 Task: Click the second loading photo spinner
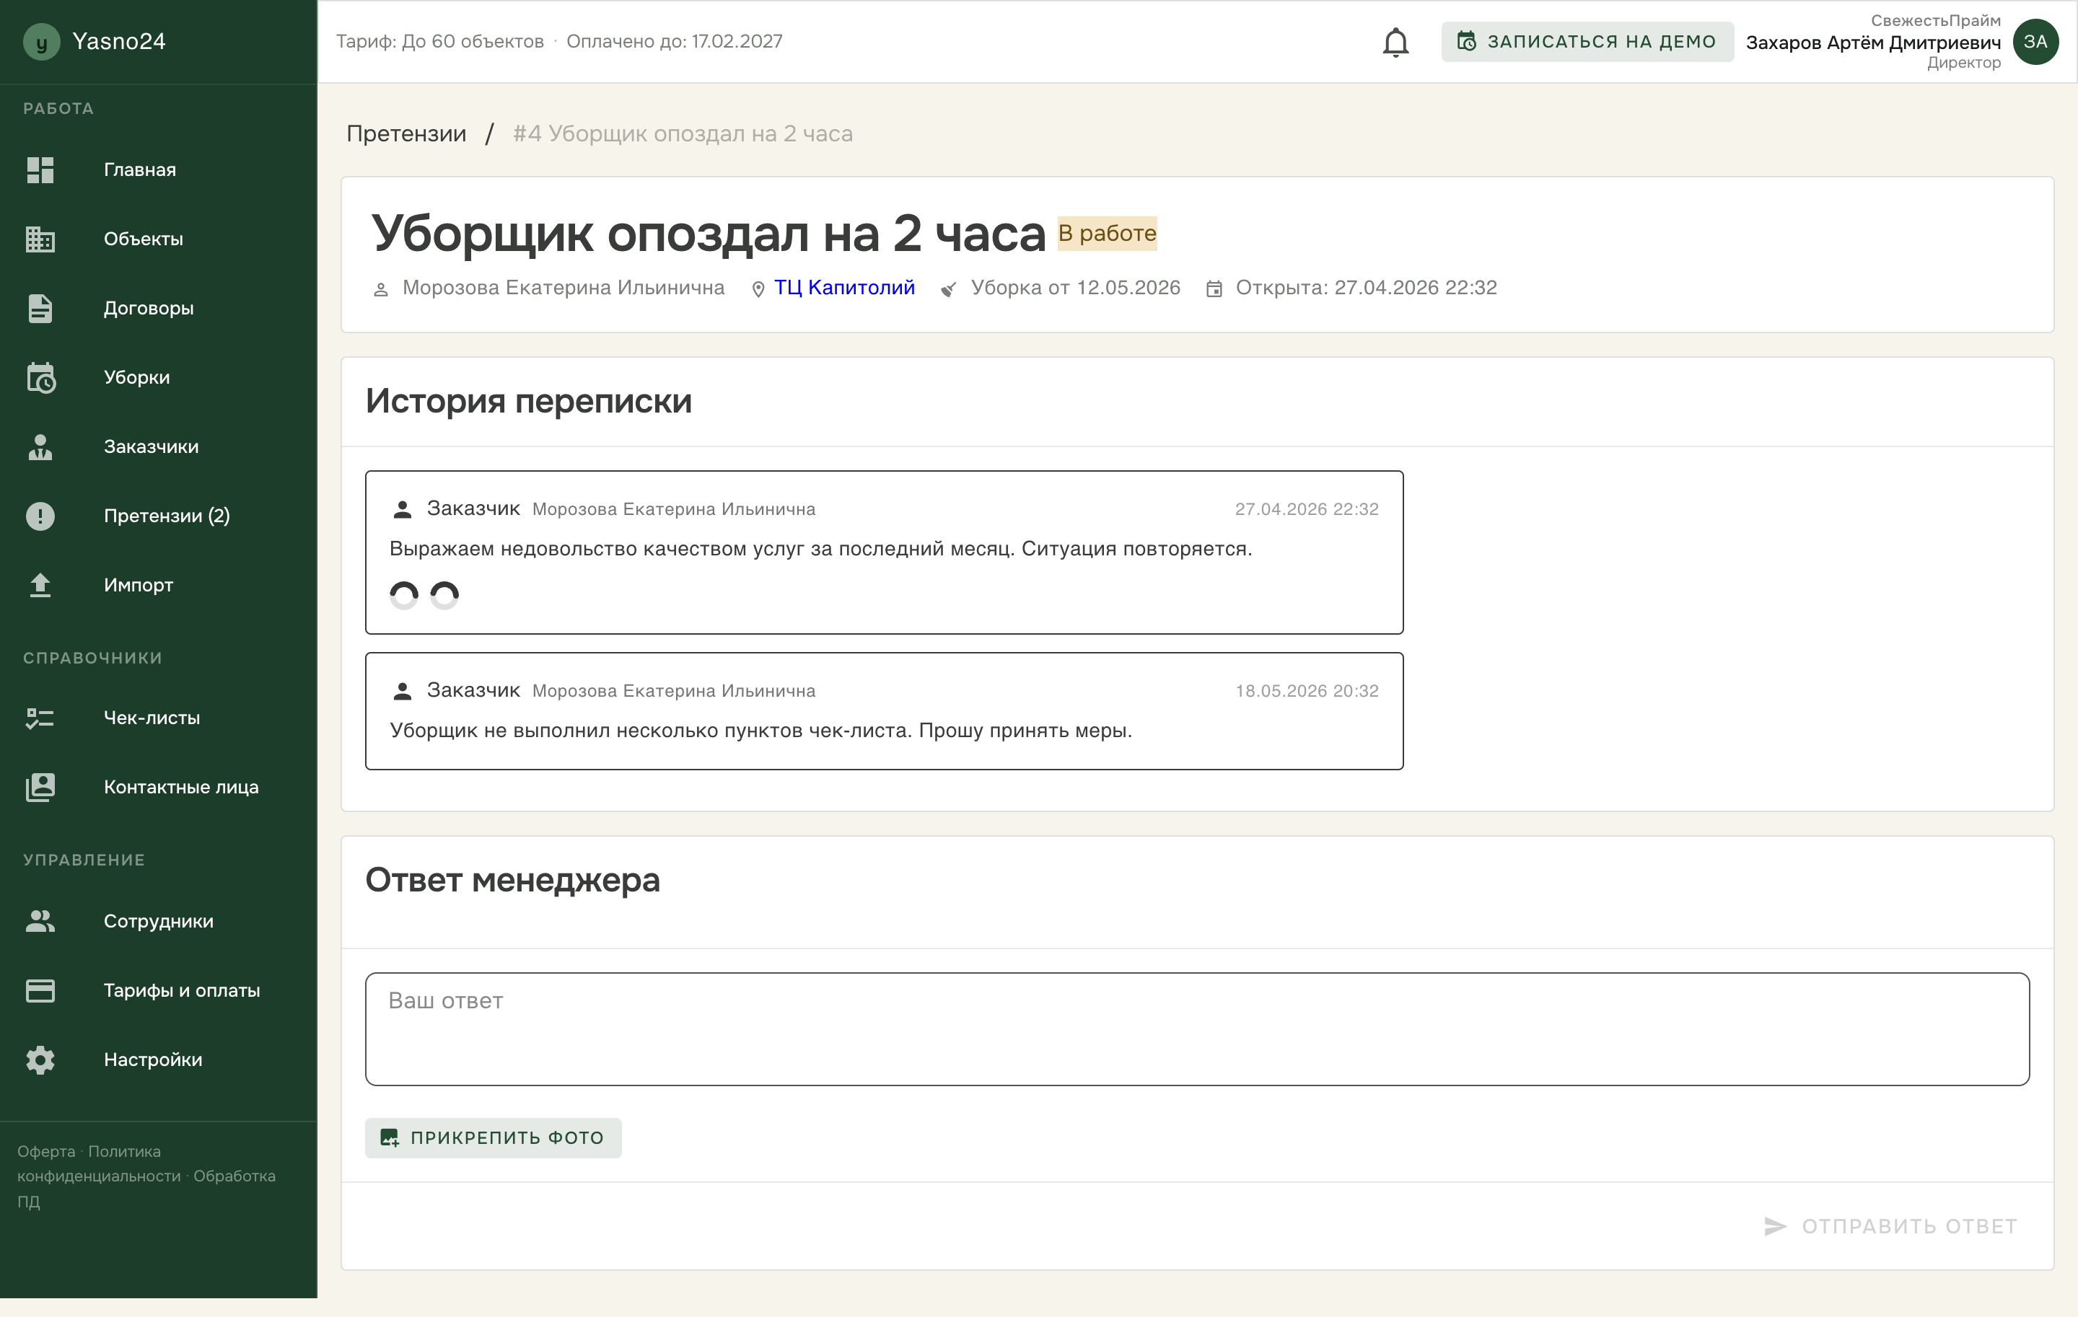point(444,595)
